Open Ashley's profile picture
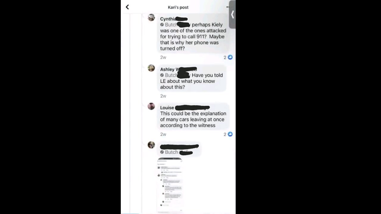The height and width of the screenshot is (214, 381). (151, 68)
